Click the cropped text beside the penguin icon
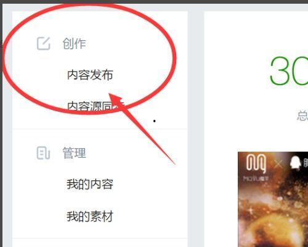308x247 pixels. (x=306, y=163)
